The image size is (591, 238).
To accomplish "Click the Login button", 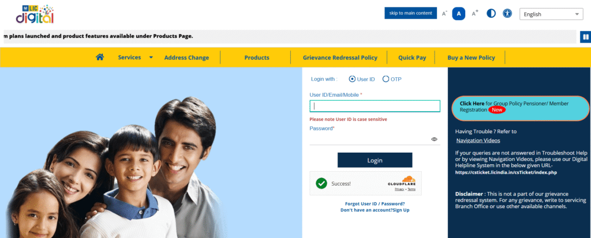I will (375, 160).
